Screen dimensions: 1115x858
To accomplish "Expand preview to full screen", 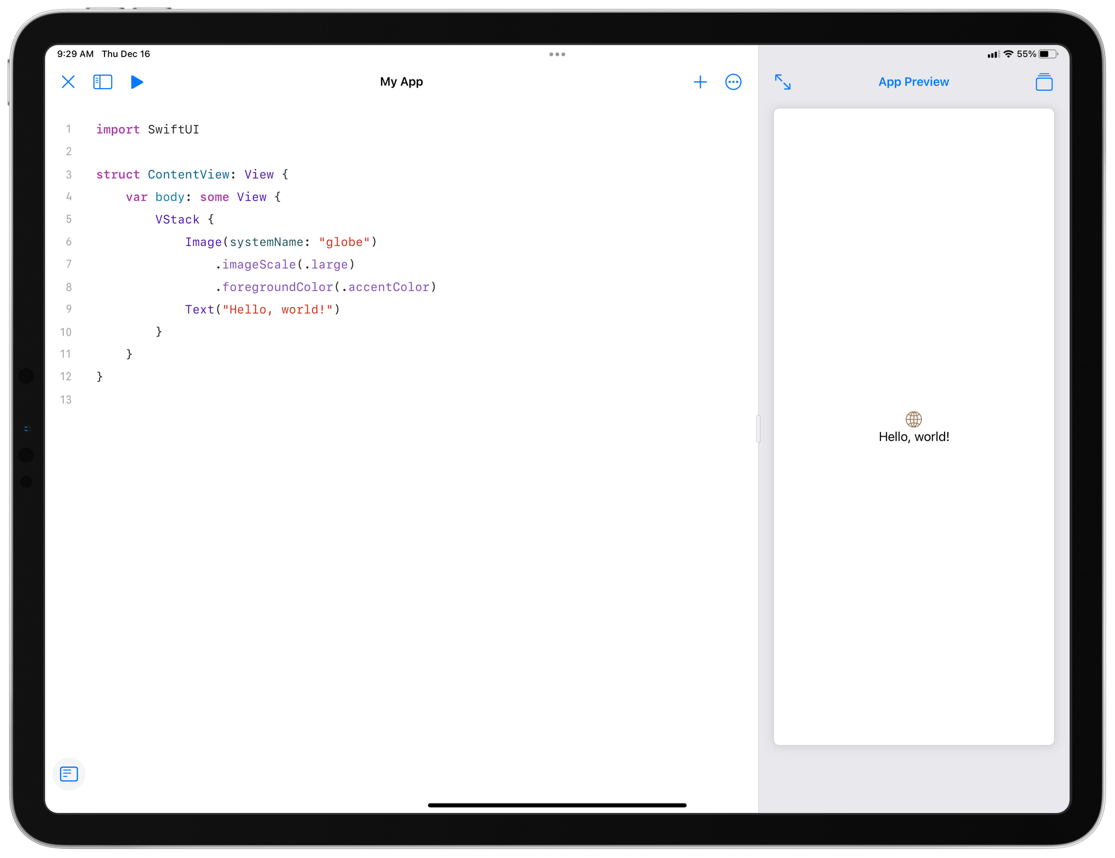I will click(783, 82).
